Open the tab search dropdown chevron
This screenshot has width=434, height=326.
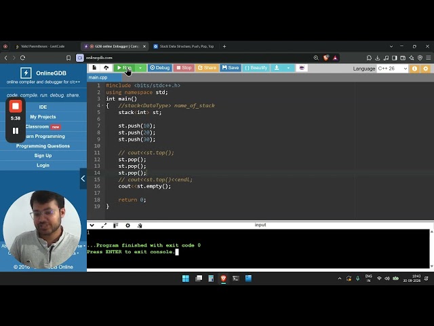(391, 46)
